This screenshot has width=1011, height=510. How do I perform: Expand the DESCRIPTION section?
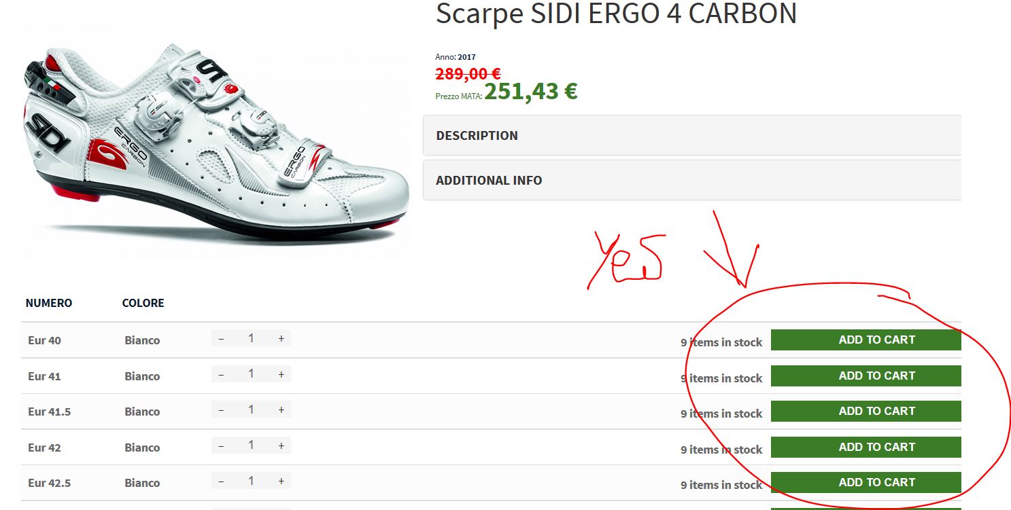pyautogui.click(x=692, y=135)
